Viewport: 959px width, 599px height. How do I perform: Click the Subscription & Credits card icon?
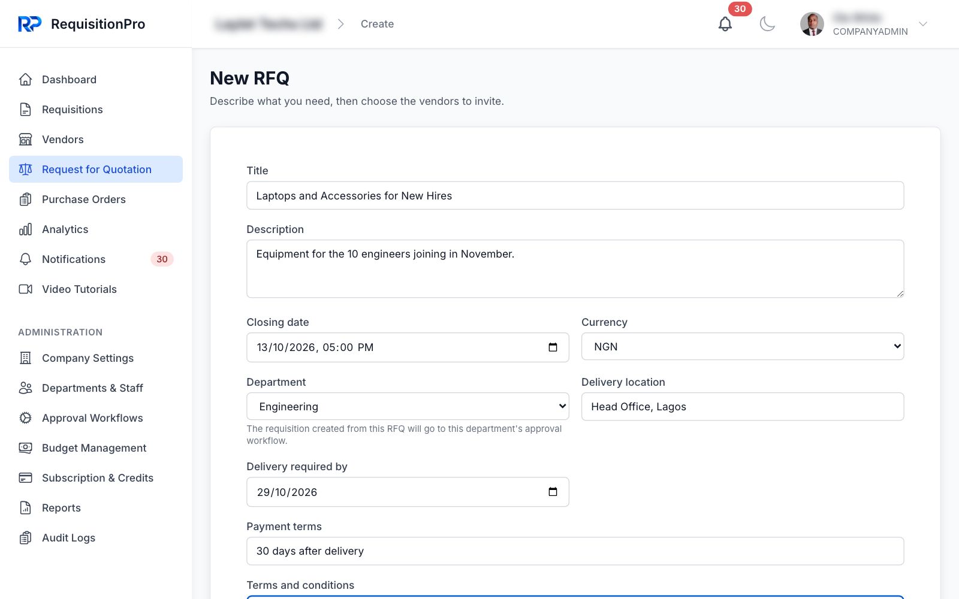tap(25, 478)
